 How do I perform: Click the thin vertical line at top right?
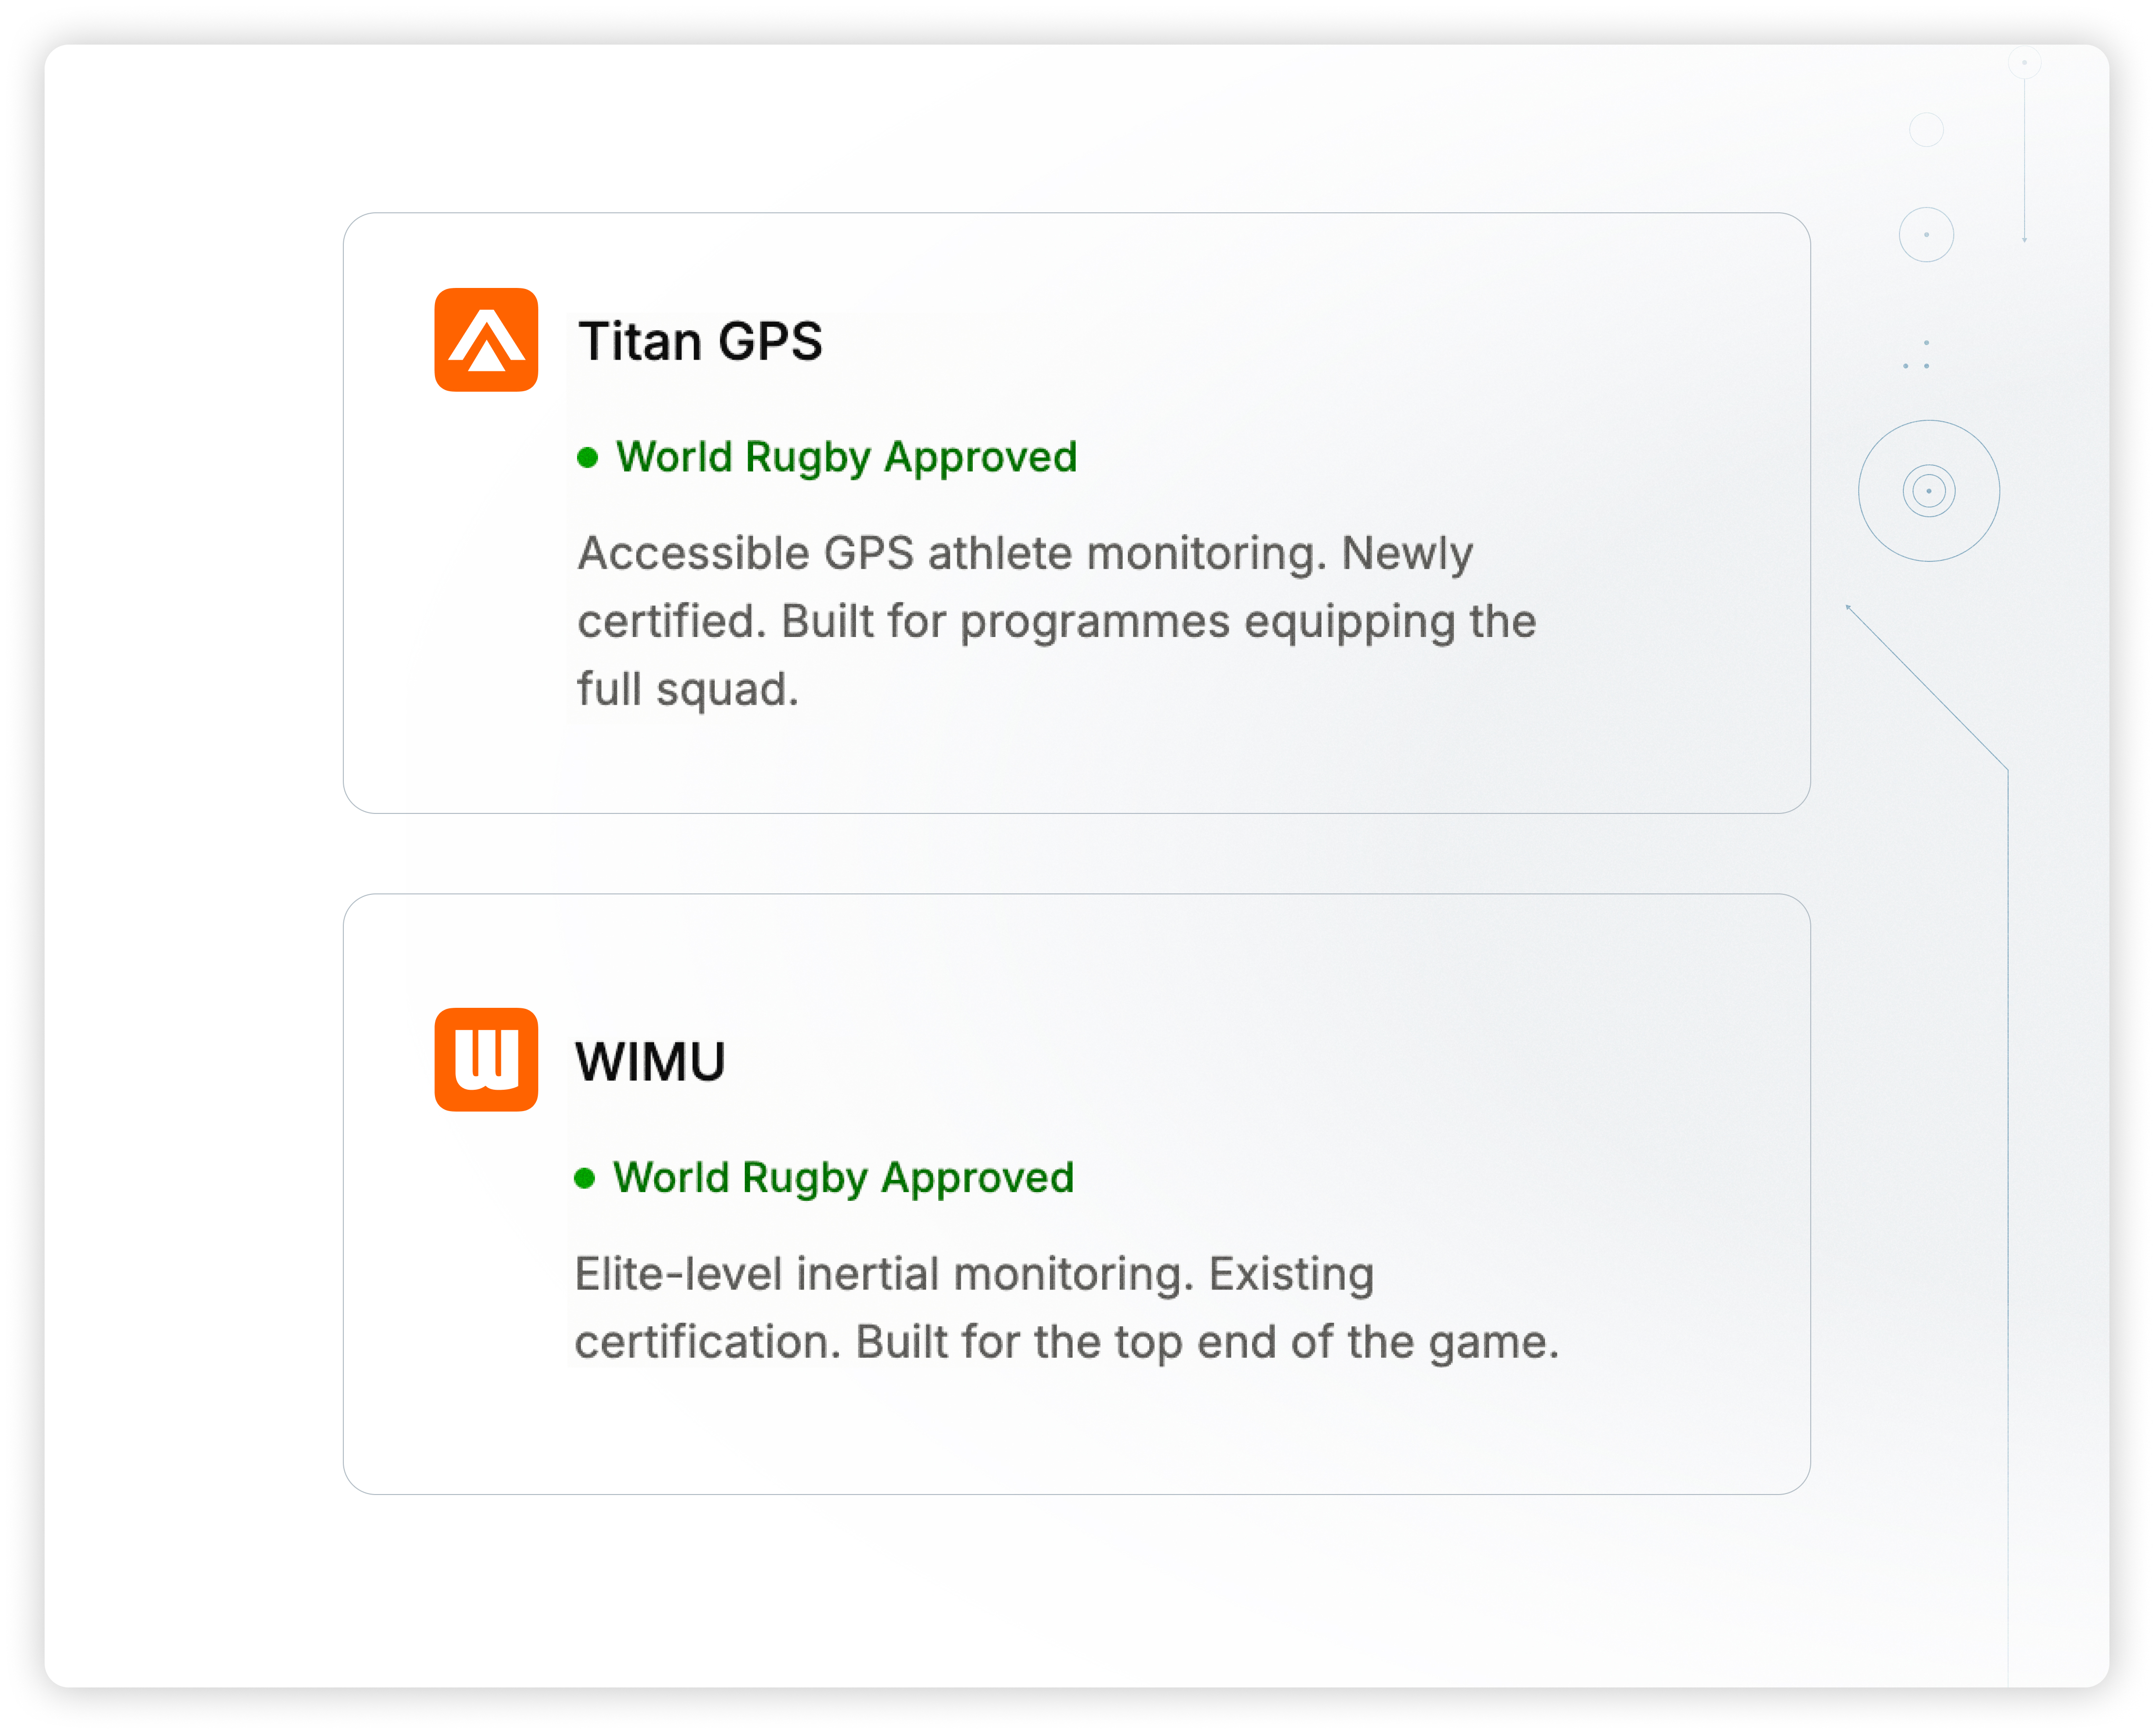coord(2025,160)
